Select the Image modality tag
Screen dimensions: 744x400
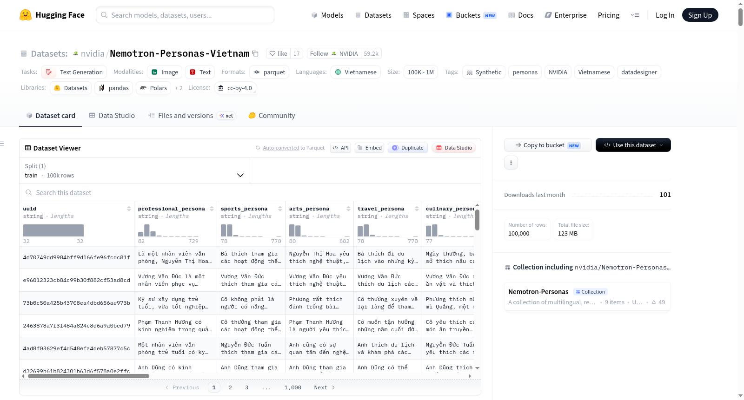pyautogui.click(x=165, y=72)
